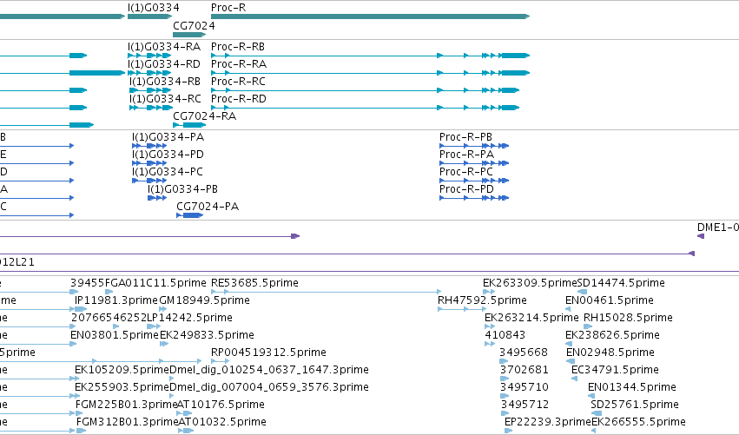Click EST RH47592.5prime
This screenshot has height=435, width=739.
tap(482, 300)
